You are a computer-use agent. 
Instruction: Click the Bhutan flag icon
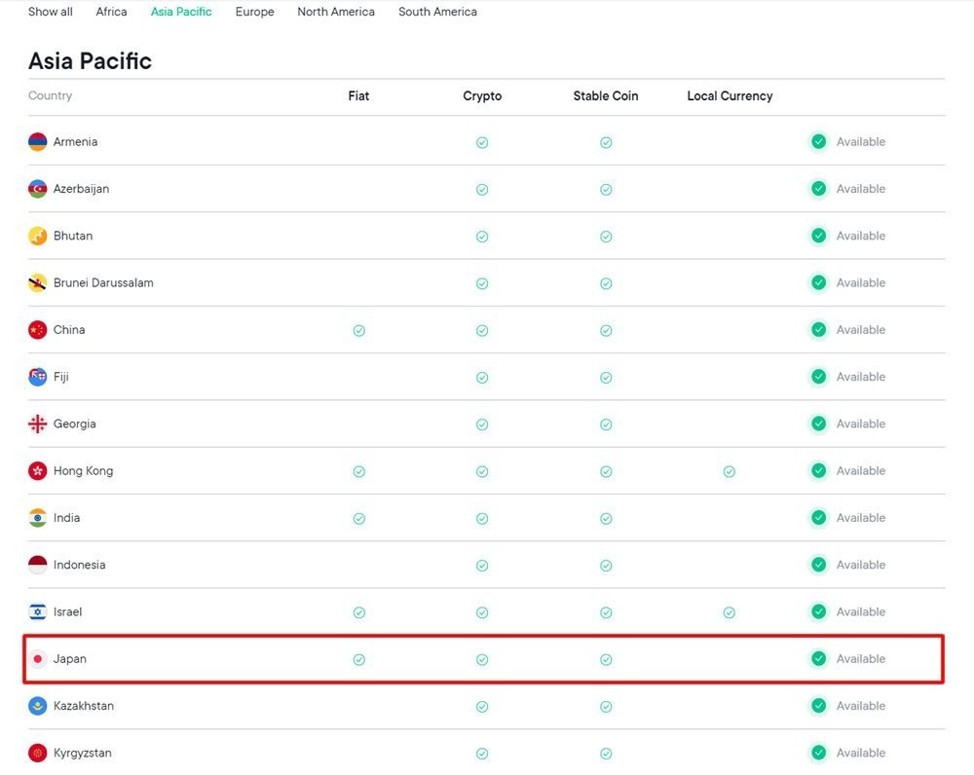pos(38,236)
